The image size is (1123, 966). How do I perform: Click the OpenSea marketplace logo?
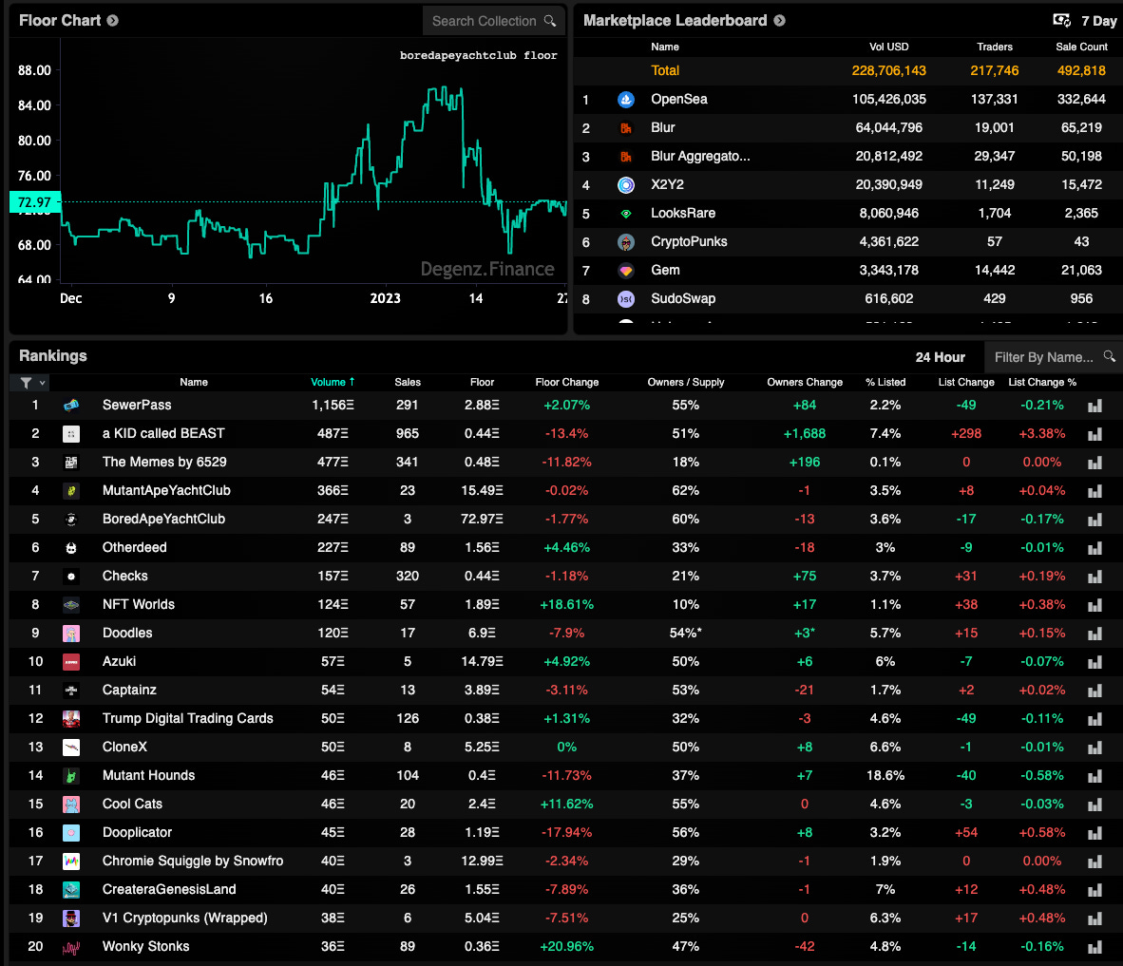click(626, 100)
